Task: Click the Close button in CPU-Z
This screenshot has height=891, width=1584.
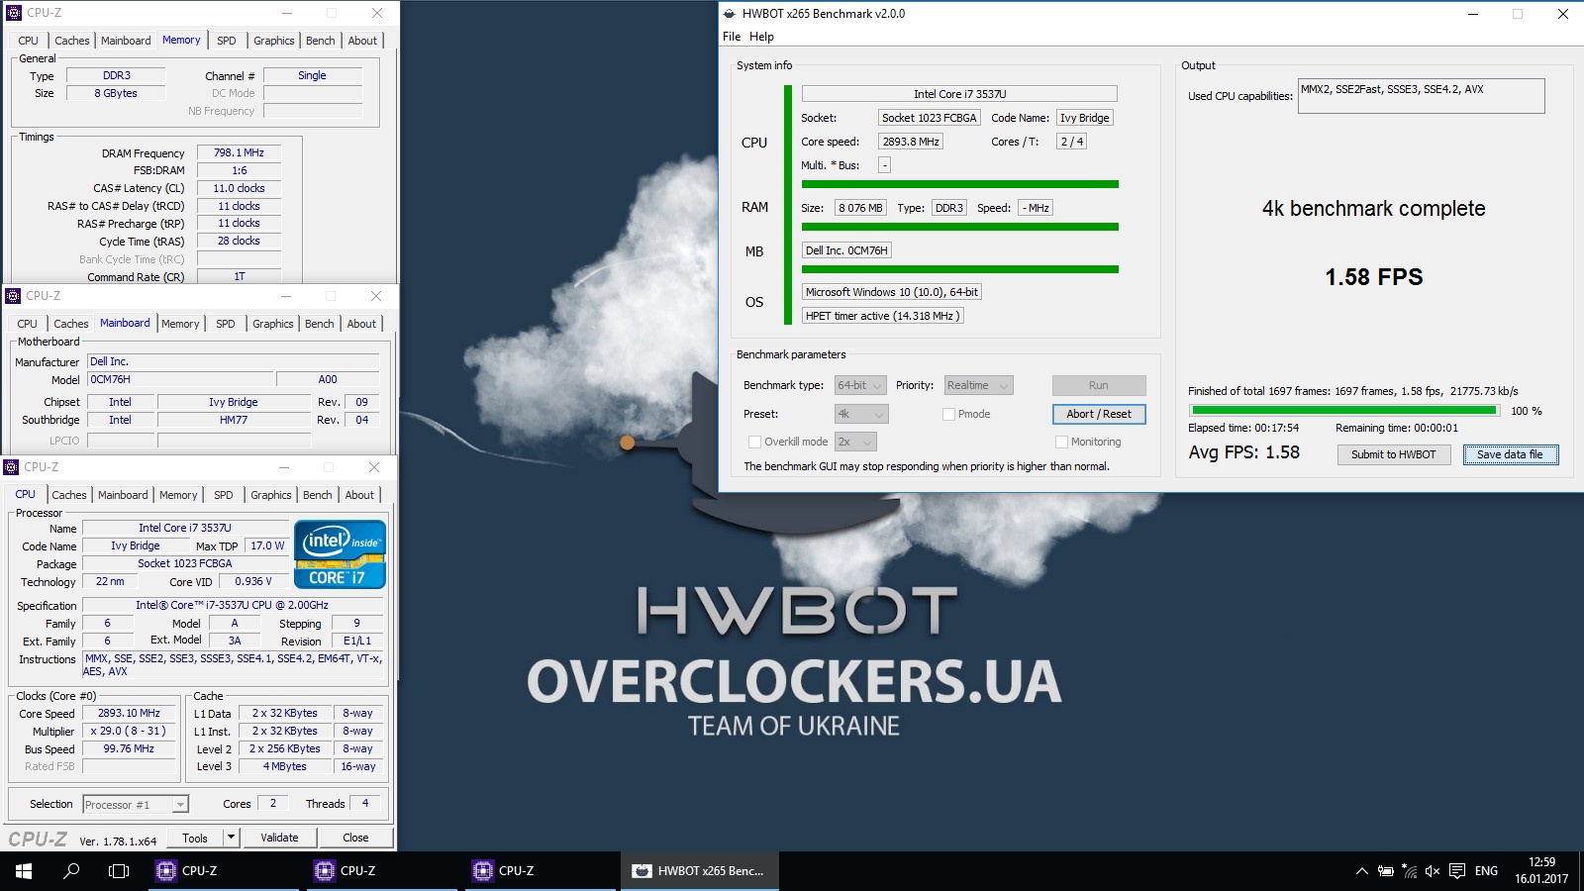Action: (355, 838)
